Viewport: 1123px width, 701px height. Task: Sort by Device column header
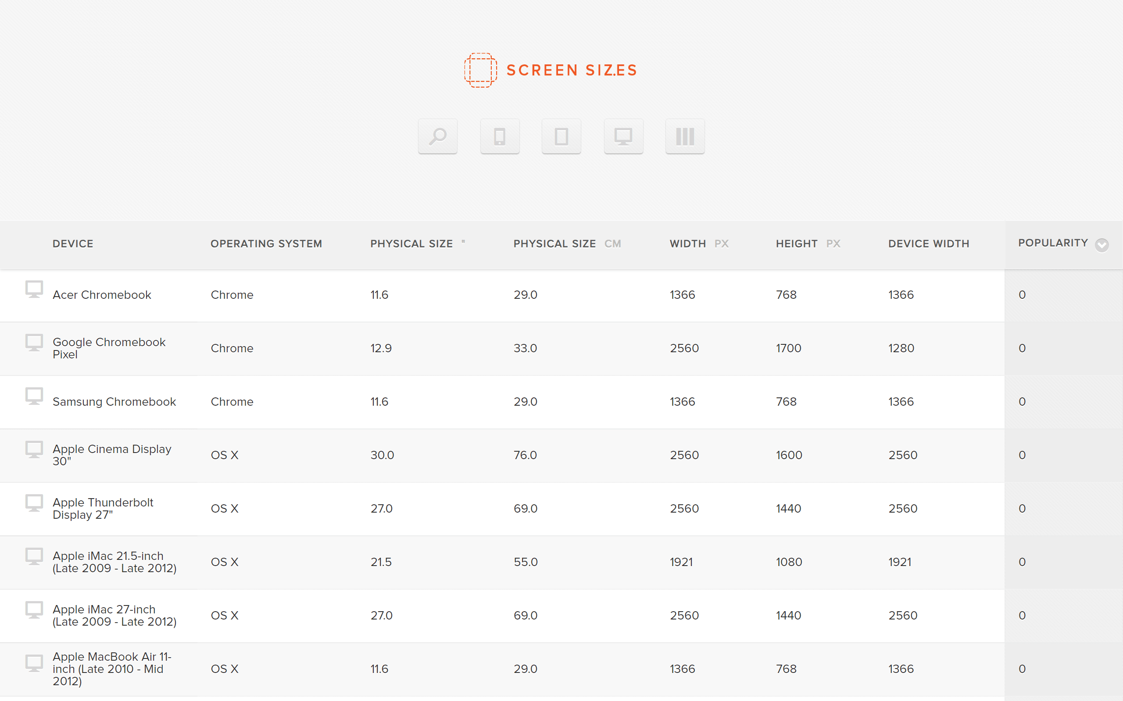tap(73, 244)
